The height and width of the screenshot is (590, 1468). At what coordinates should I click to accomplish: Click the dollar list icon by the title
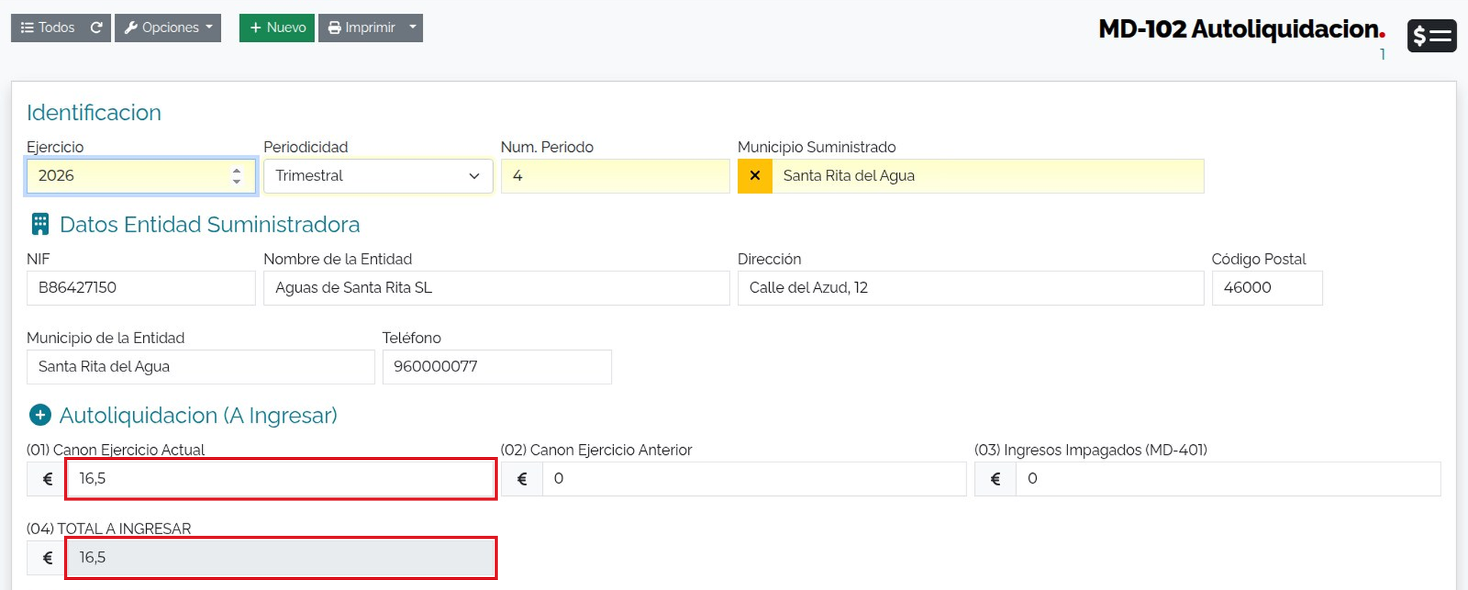point(1431,35)
